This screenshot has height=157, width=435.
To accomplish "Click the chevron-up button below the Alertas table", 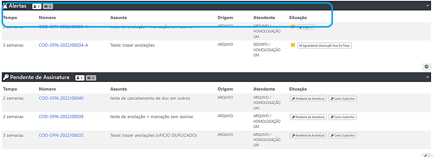I will 426,67.
